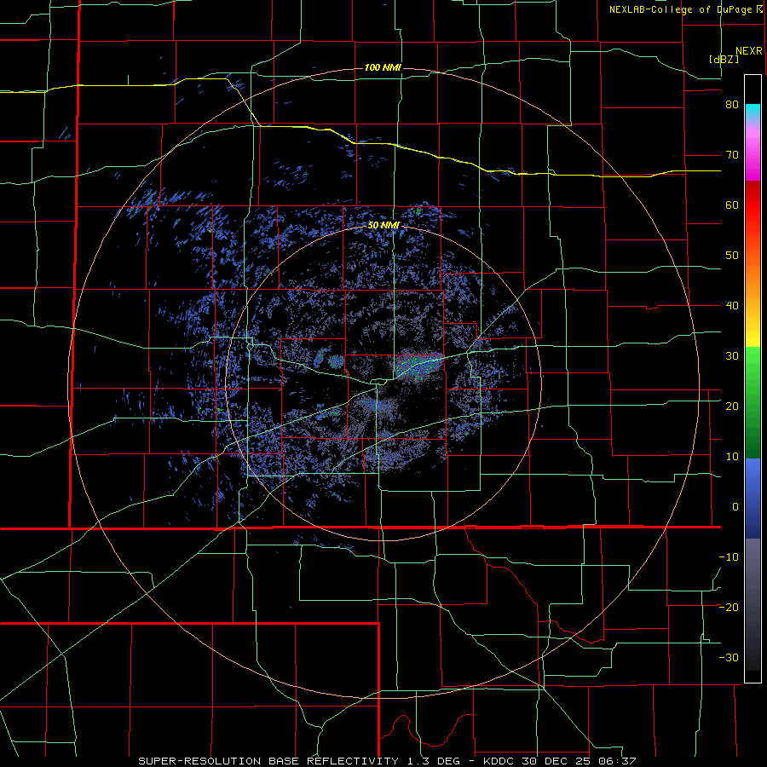Viewport: 767px width, 767px height.
Task: Click the -10 value on the dBZ scale
Action: click(729, 557)
